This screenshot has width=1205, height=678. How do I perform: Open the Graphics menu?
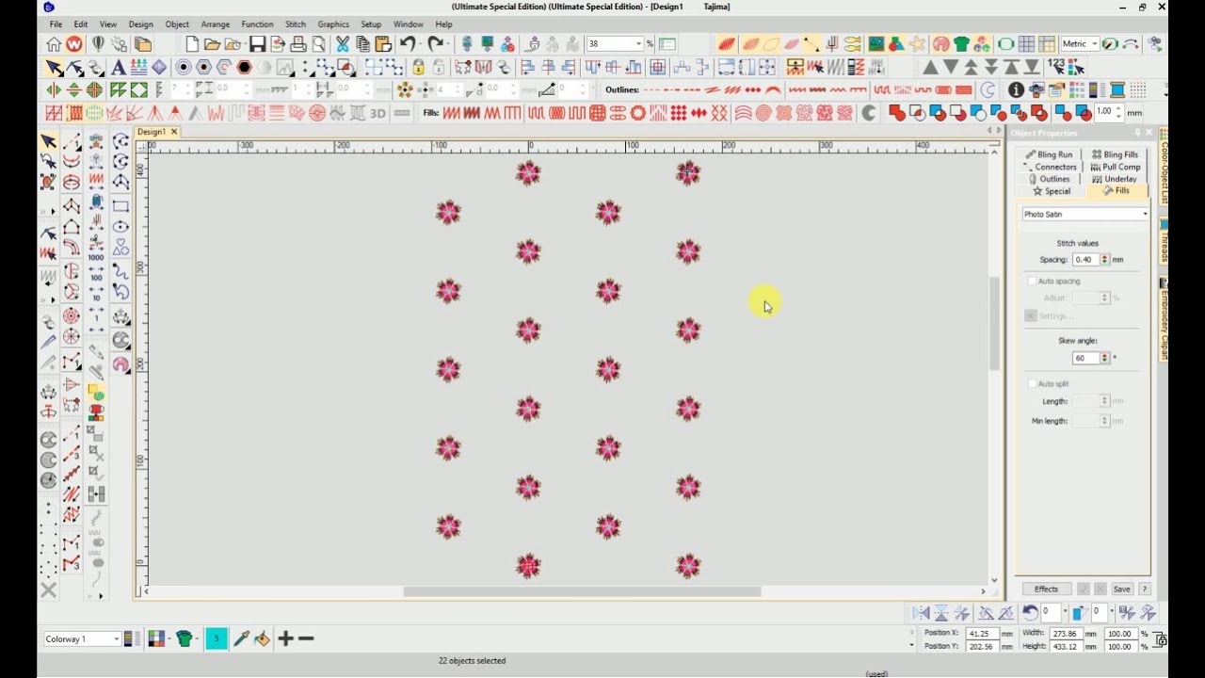[333, 24]
